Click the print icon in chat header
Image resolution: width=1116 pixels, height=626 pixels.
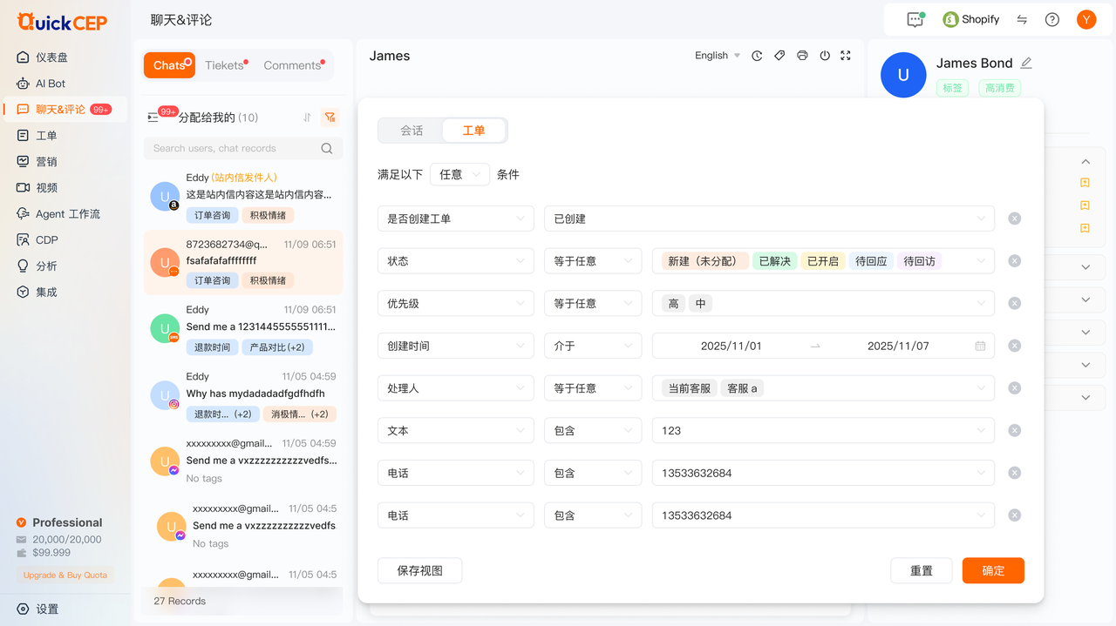[802, 56]
